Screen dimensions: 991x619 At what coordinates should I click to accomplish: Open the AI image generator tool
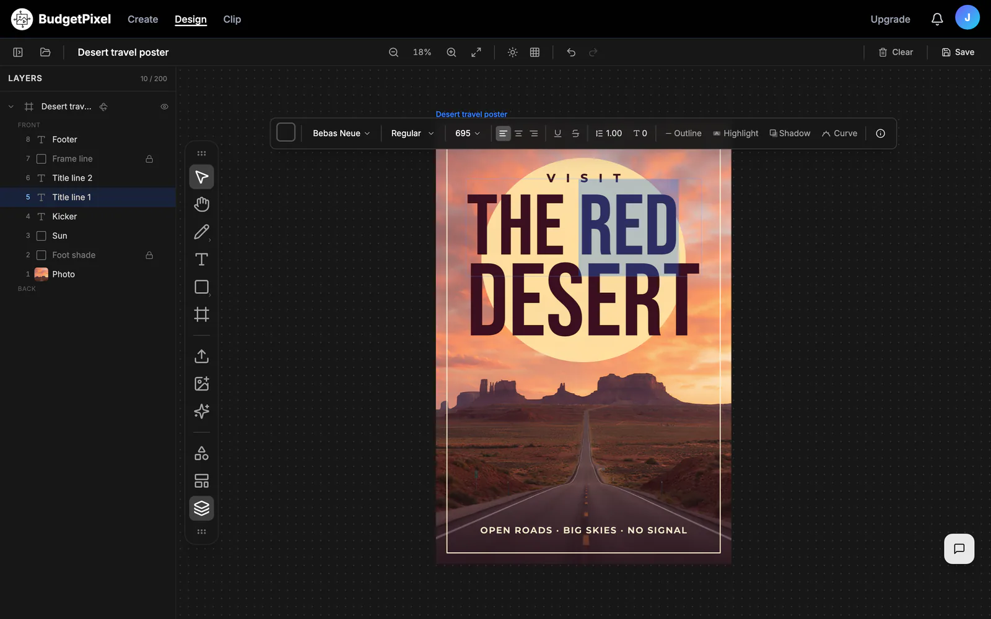[x=201, y=384]
